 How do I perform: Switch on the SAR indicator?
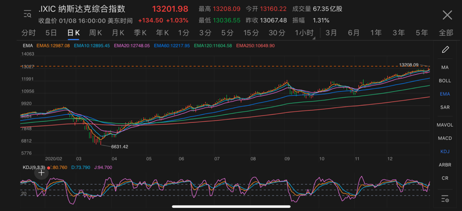pos(445,107)
